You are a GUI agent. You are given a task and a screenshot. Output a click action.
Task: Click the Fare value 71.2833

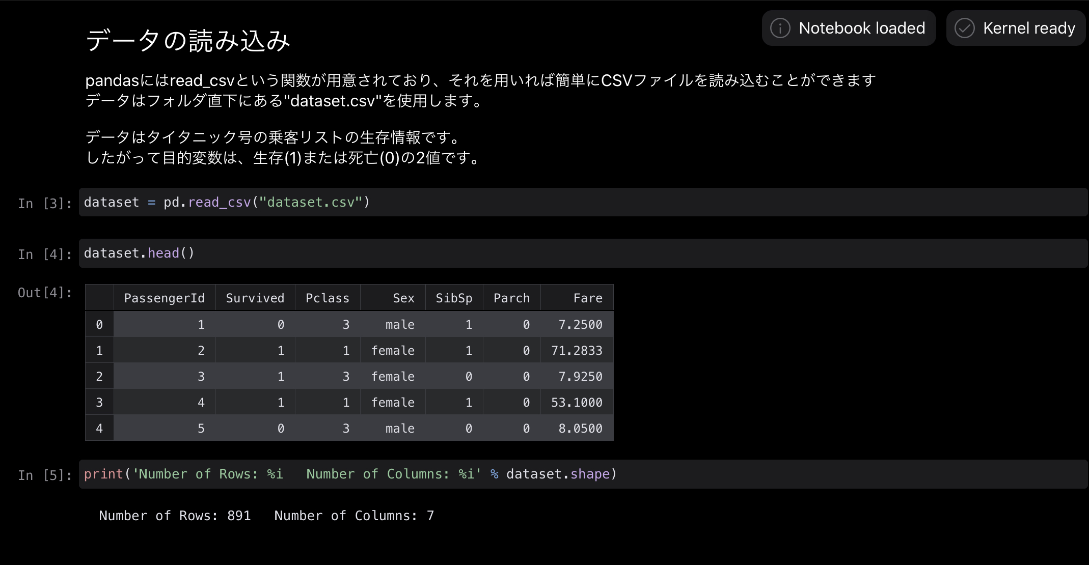[577, 351]
